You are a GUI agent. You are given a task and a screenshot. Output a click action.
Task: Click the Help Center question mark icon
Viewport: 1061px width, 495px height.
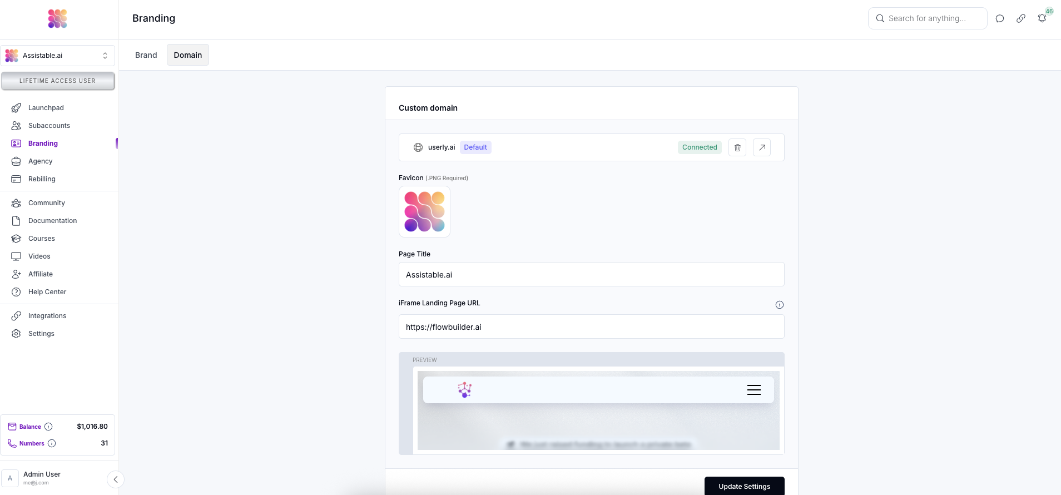pyautogui.click(x=16, y=292)
